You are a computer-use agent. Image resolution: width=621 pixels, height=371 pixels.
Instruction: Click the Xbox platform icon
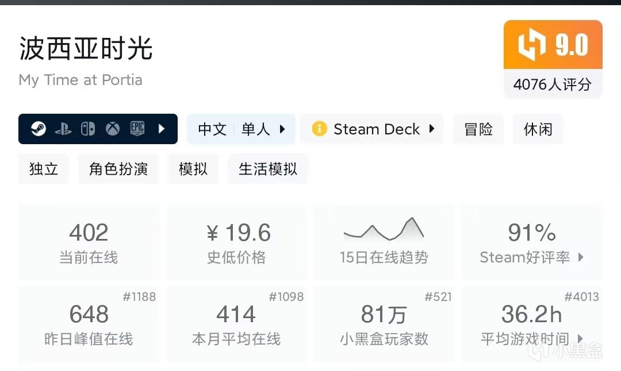coord(113,129)
